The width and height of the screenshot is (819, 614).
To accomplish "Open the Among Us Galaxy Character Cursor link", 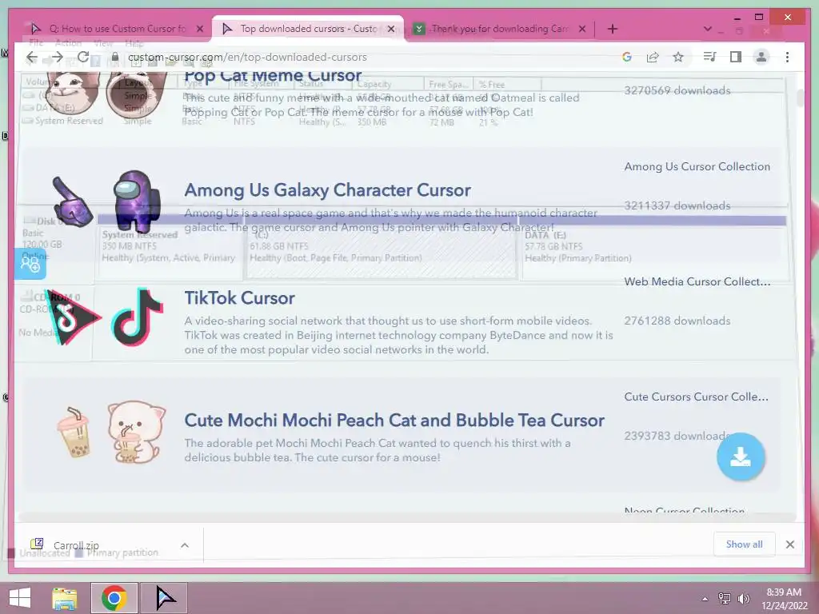I will coord(327,190).
